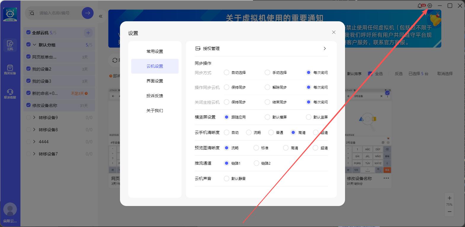
Task: Open the 云机 sidebar section
Action: point(10,45)
